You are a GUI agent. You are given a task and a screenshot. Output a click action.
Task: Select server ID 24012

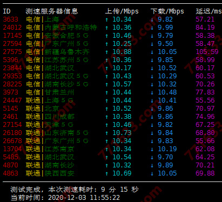coord(12,28)
